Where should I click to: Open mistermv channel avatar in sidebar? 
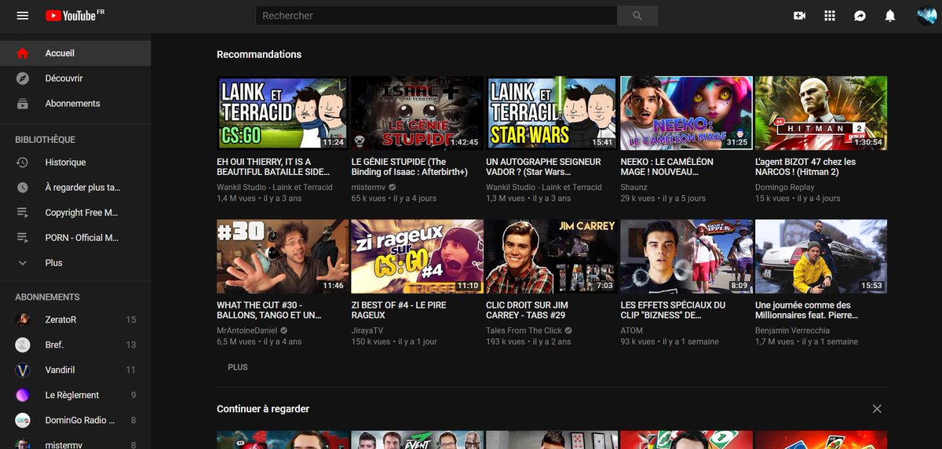pos(23,444)
